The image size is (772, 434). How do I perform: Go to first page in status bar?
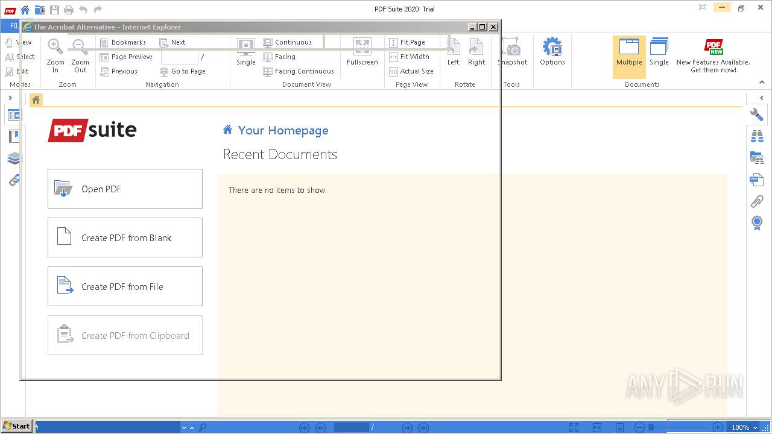[305, 427]
